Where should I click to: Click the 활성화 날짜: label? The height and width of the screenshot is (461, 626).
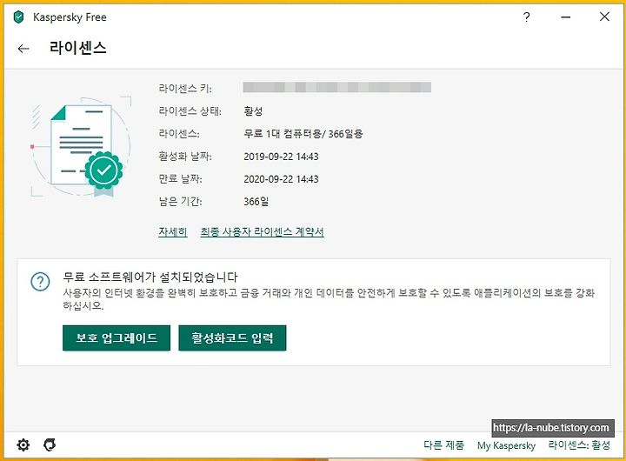[x=185, y=157]
